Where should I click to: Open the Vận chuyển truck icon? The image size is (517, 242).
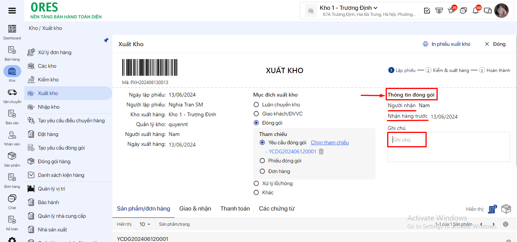coord(12,93)
